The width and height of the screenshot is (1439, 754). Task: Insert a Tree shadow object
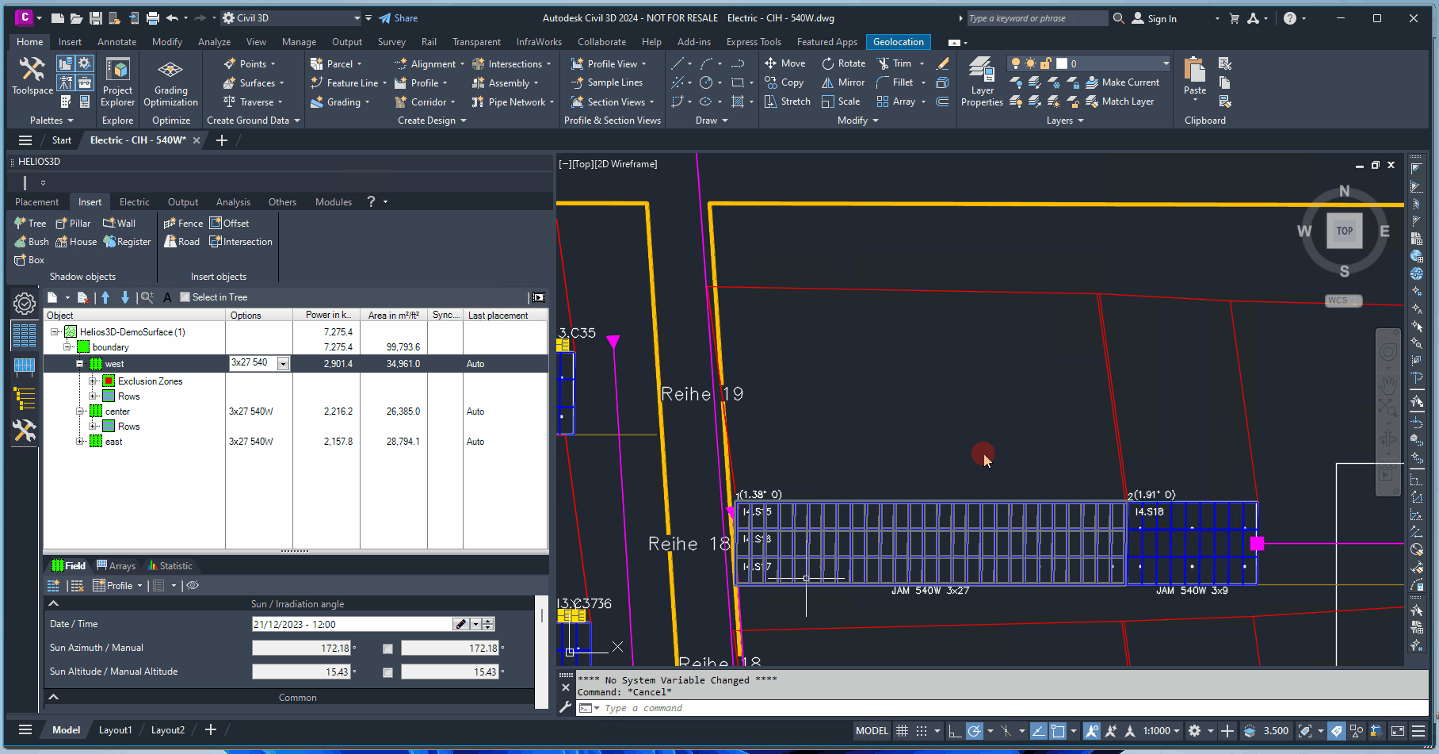[30, 224]
